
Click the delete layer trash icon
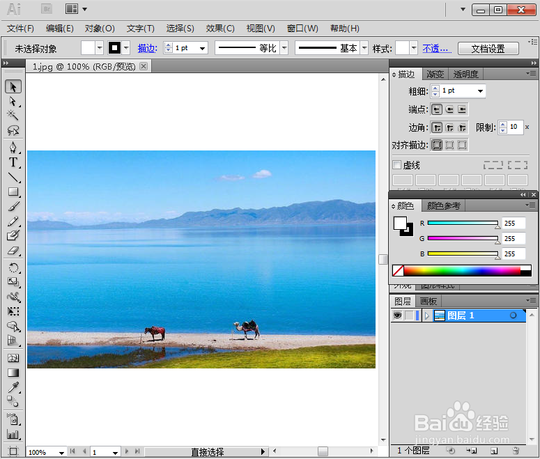pyautogui.click(x=516, y=451)
